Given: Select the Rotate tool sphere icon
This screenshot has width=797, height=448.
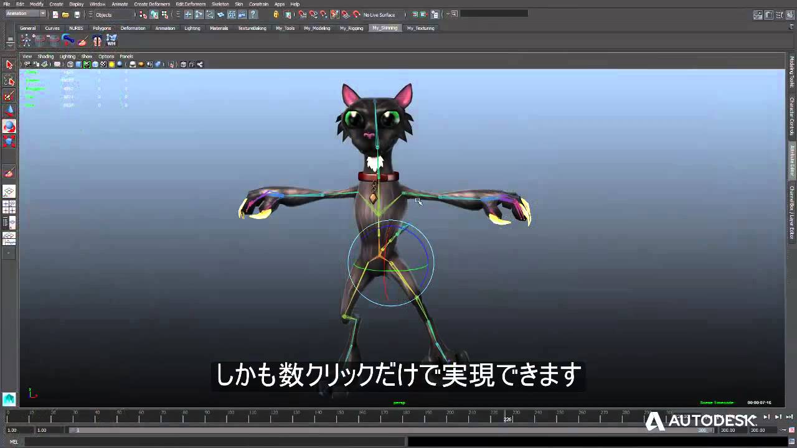Looking at the screenshot, I should point(9,126).
